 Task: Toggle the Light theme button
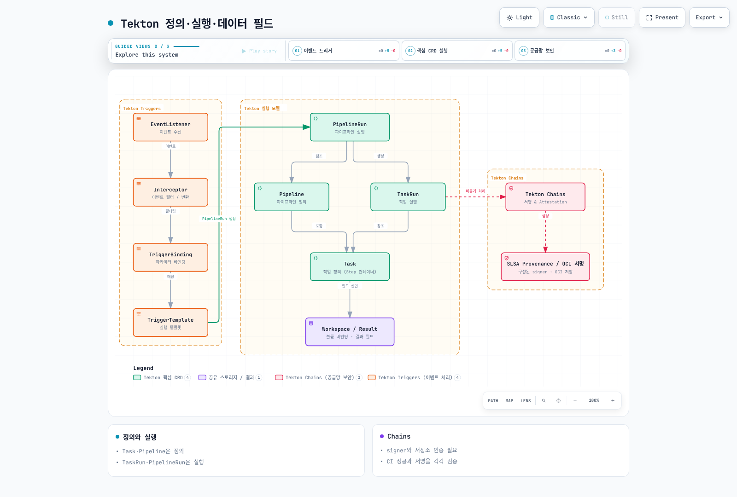coord(519,17)
